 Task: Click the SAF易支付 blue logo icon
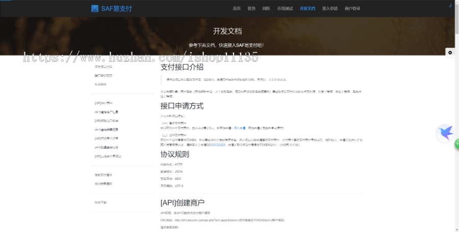tap(95, 9)
